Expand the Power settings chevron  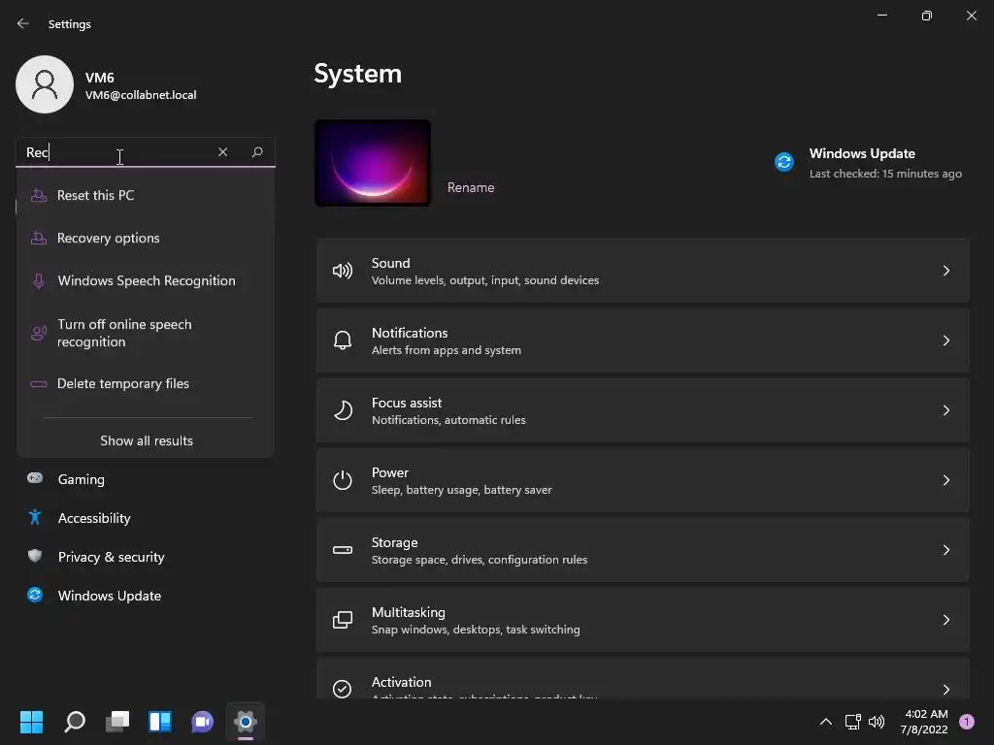(945, 480)
